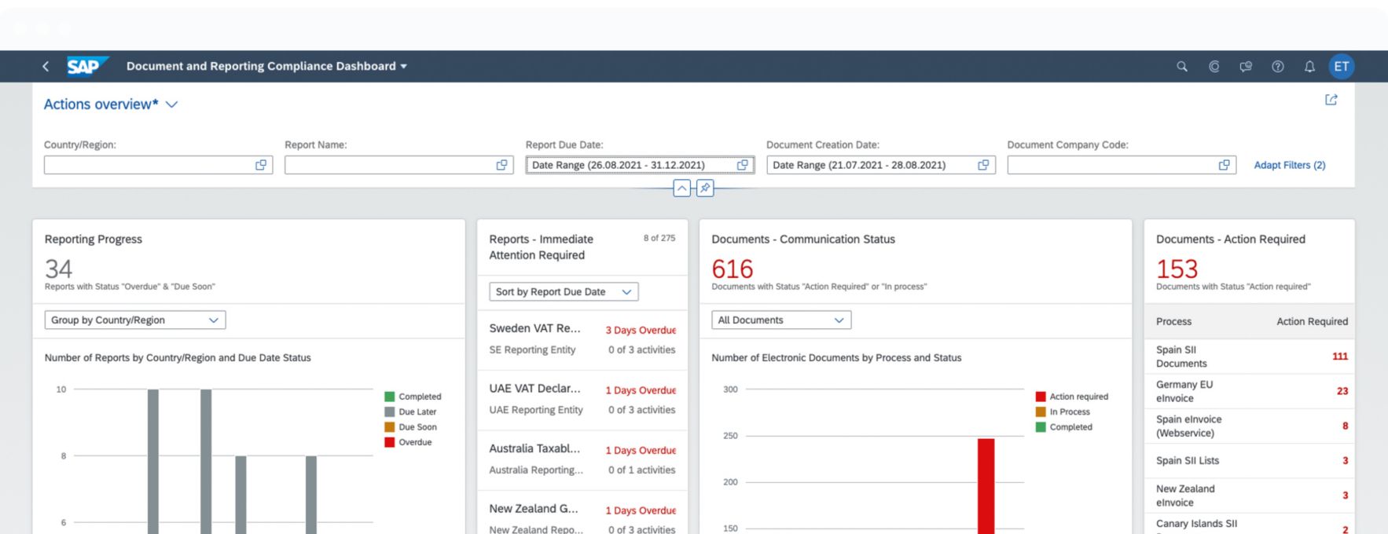Click the back arrow in header
This screenshot has height=534, width=1388.
(x=46, y=67)
